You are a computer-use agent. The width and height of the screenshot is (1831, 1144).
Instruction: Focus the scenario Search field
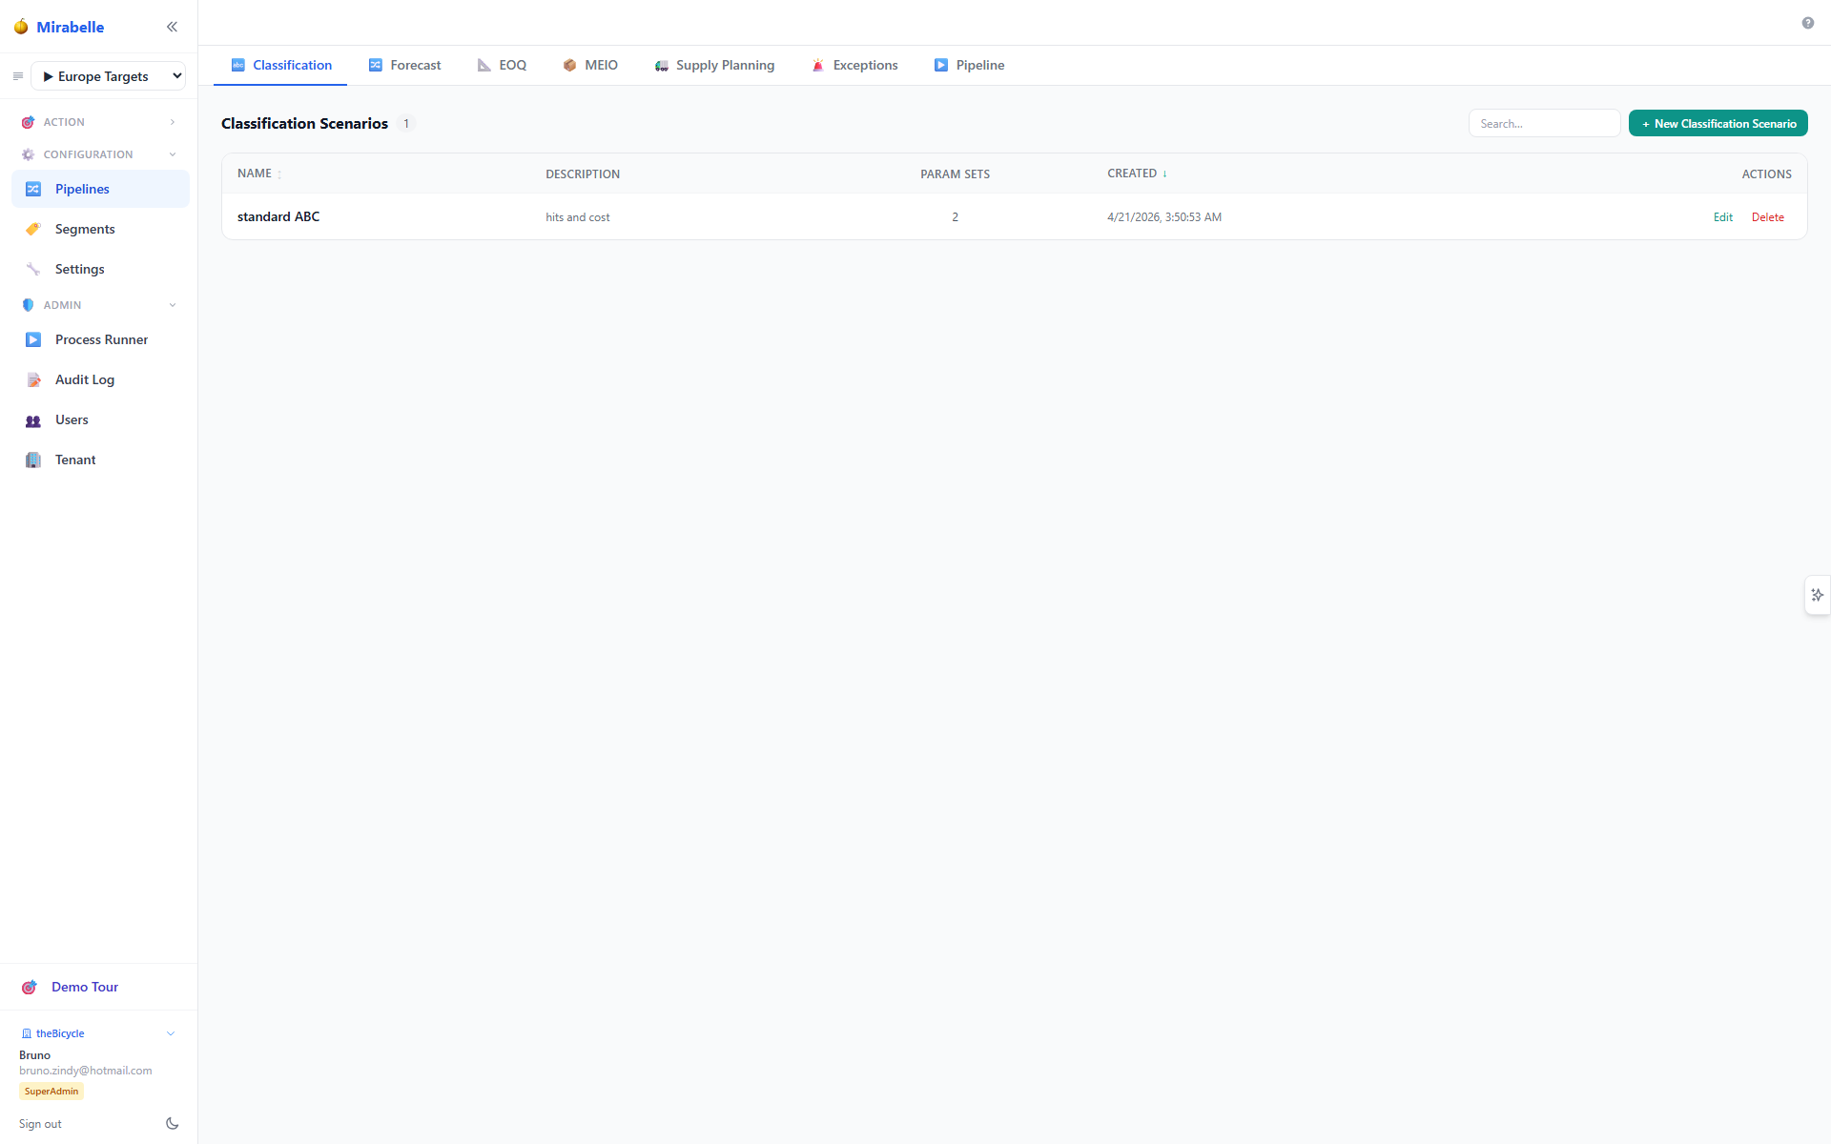(x=1544, y=123)
